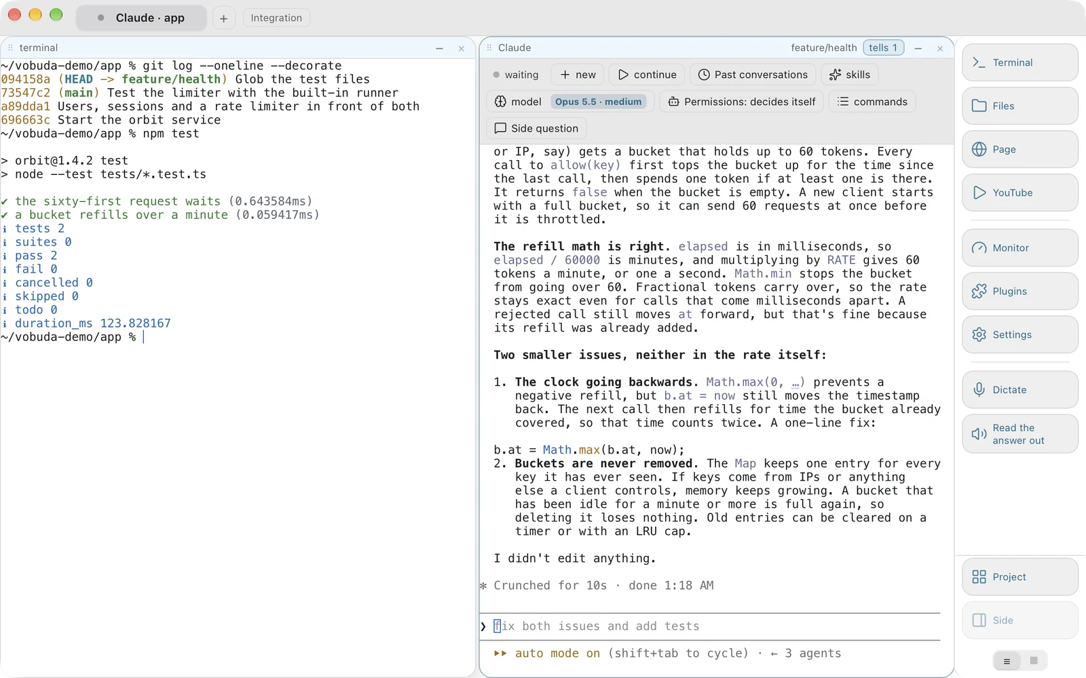Add a new tab with plus button
1086x678 pixels.
tap(223, 18)
